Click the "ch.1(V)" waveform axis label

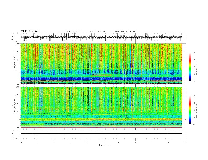coord(13,37)
